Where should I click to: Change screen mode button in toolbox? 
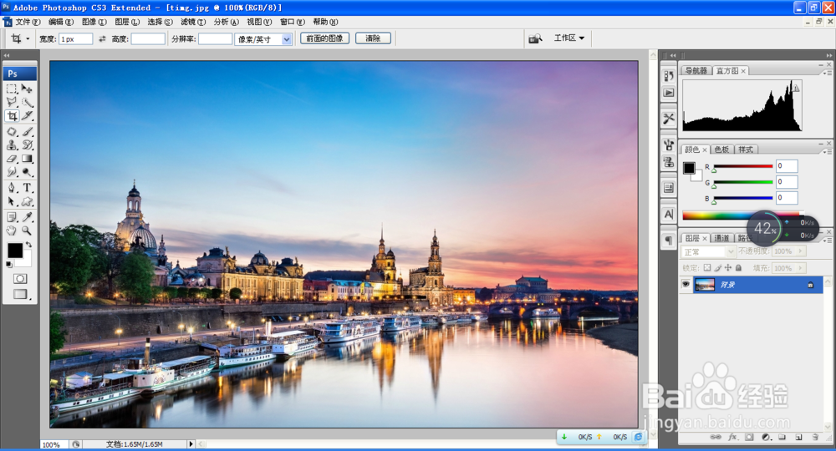click(x=20, y=294)
